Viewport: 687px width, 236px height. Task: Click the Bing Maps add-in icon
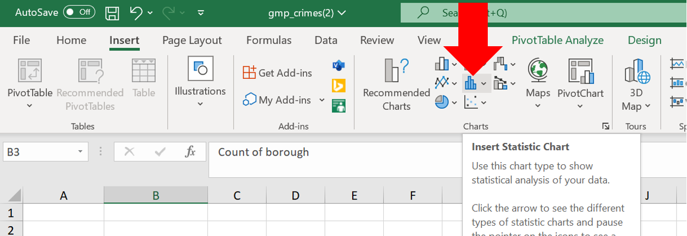339,85
